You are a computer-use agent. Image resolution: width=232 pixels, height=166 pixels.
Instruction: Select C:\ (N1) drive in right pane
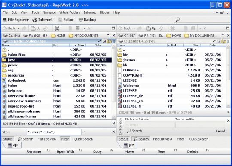(x=127, y=36)
